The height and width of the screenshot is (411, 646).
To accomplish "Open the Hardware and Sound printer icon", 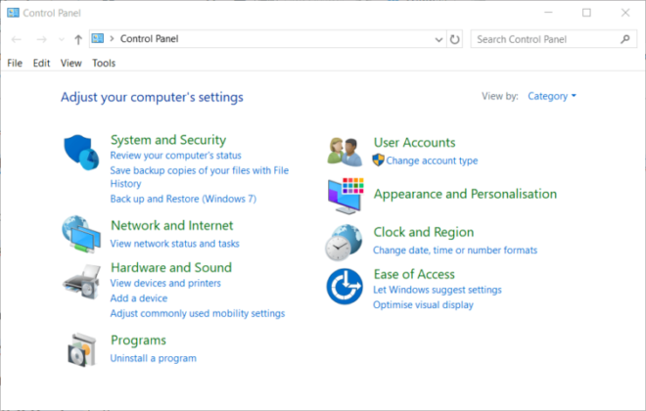I will [82, 282].
